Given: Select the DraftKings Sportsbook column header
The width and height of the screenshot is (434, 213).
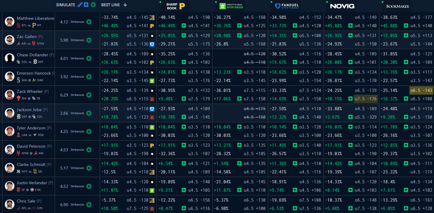Looking at the screenshot, I should (x=232, y=6).
